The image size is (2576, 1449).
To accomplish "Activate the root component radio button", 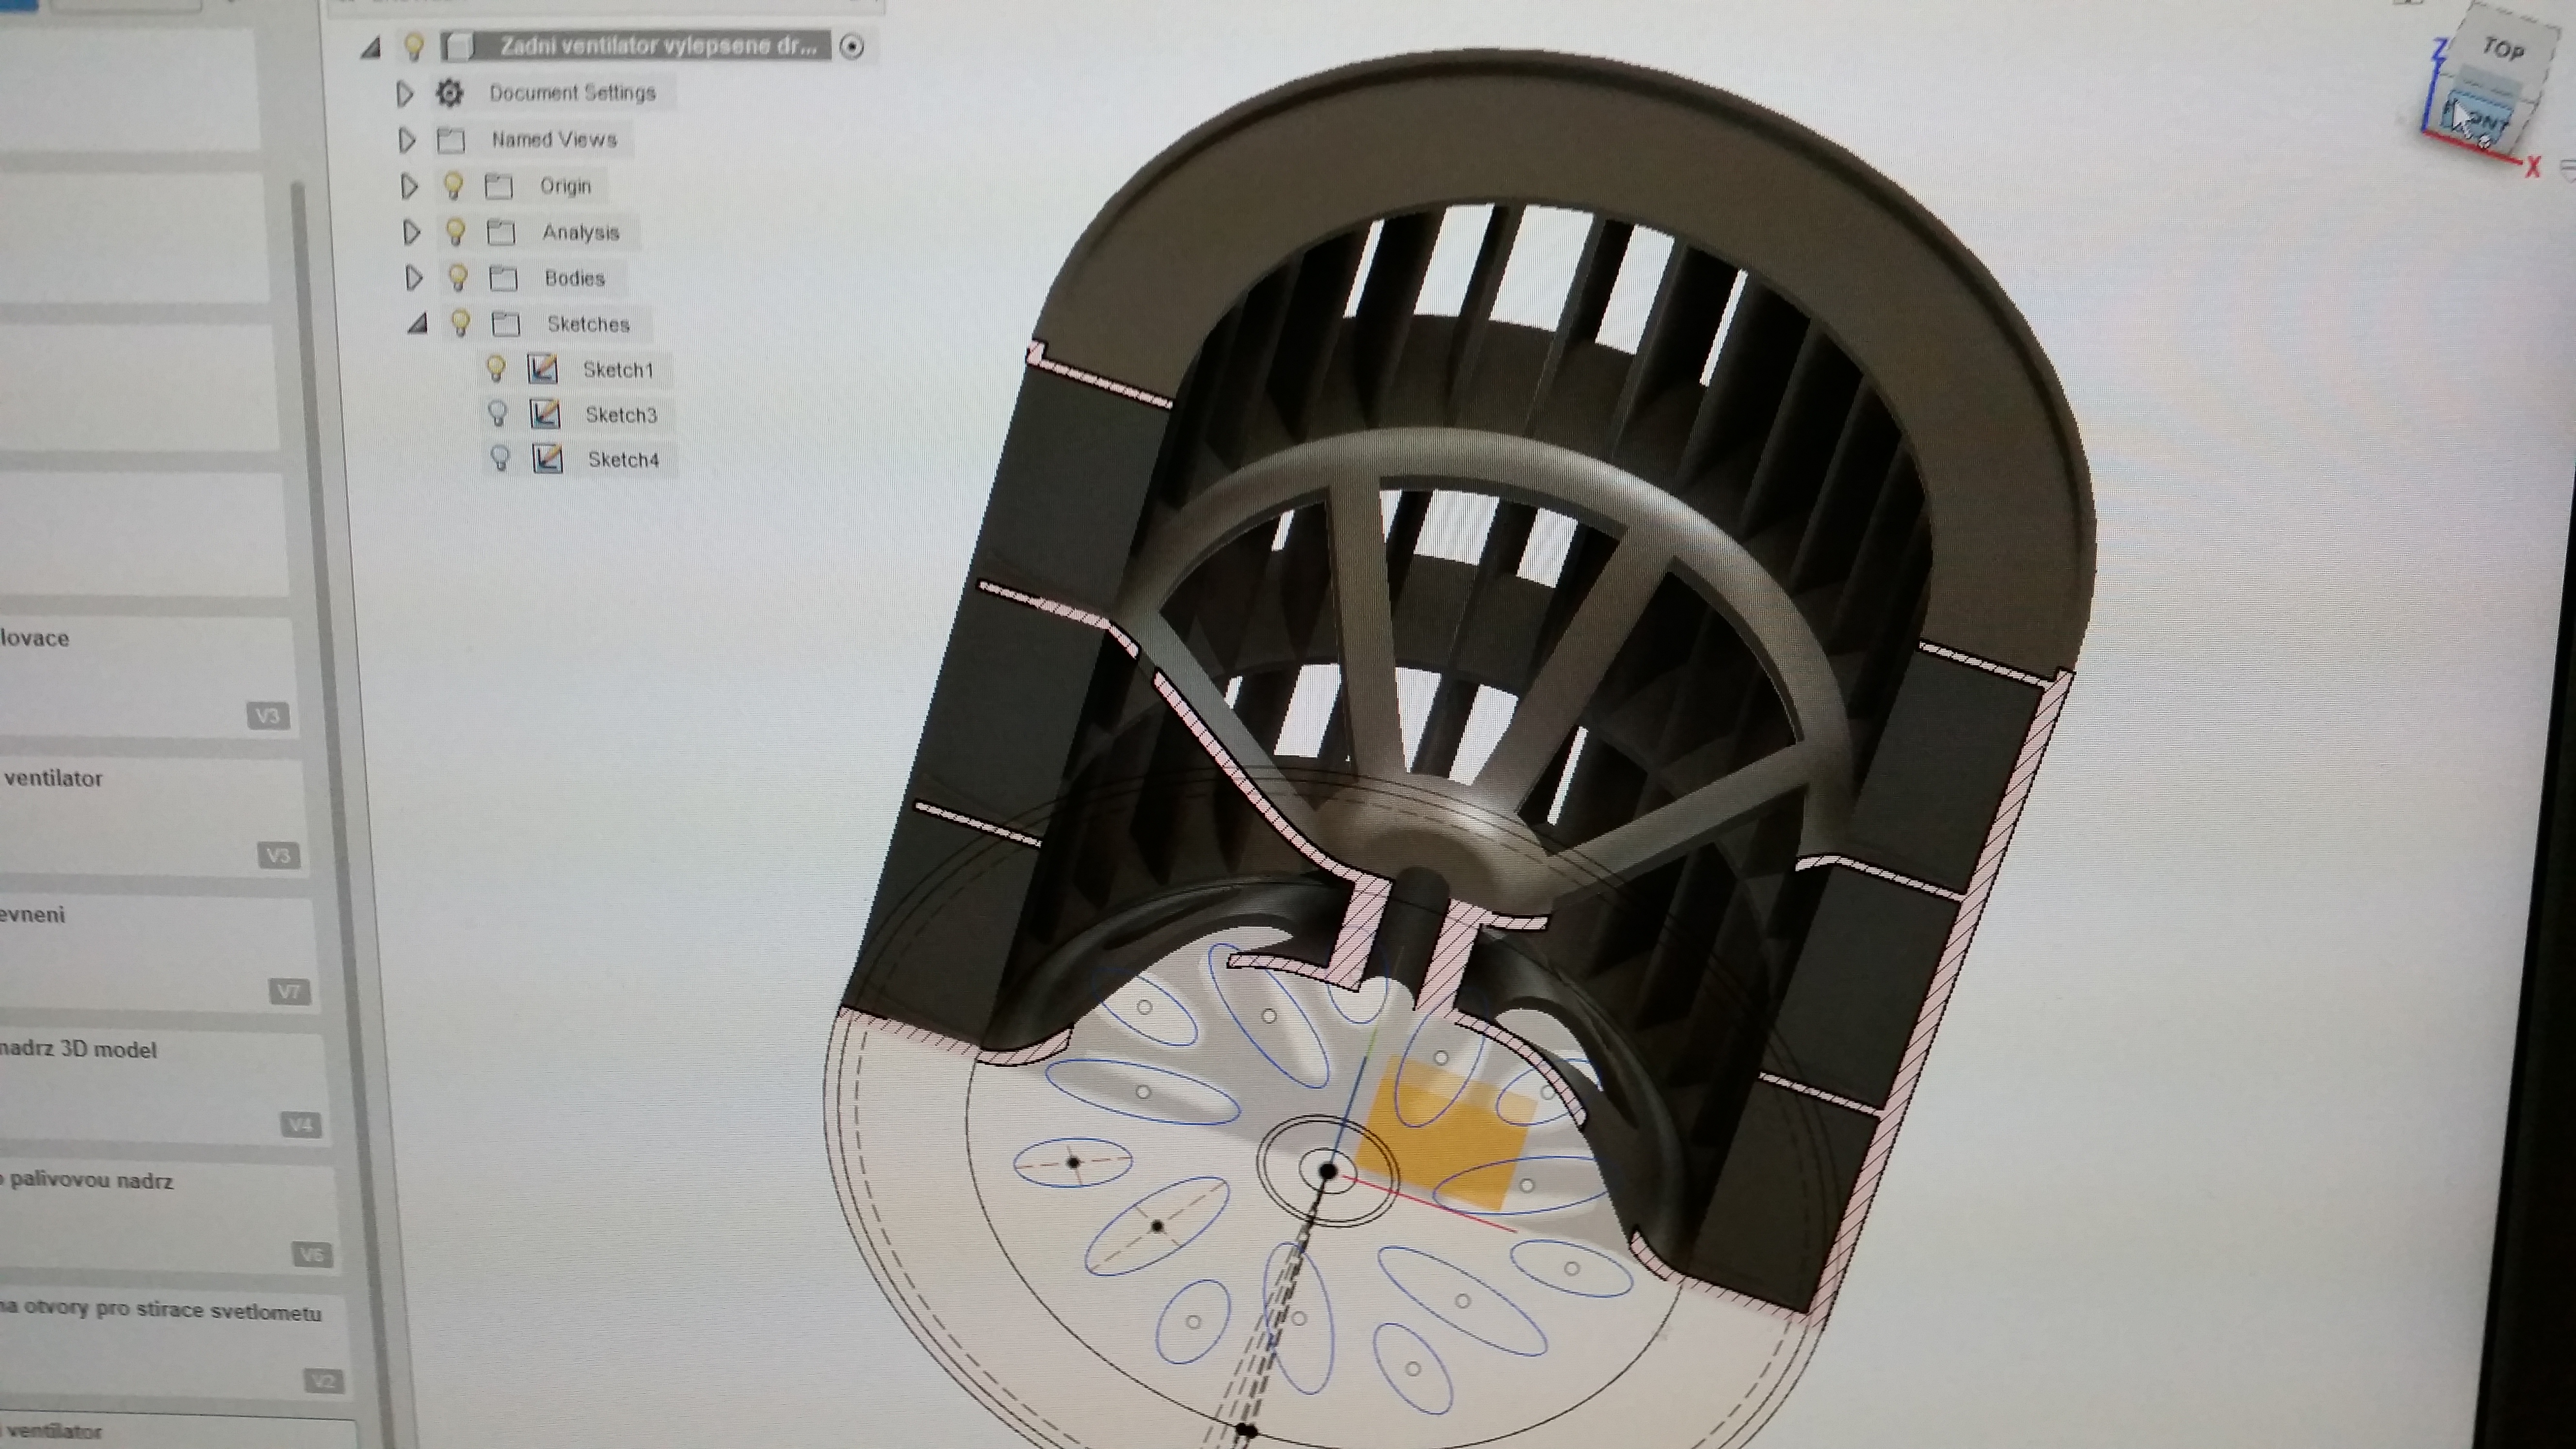I will pyautogui.click(x=852, y=46).
